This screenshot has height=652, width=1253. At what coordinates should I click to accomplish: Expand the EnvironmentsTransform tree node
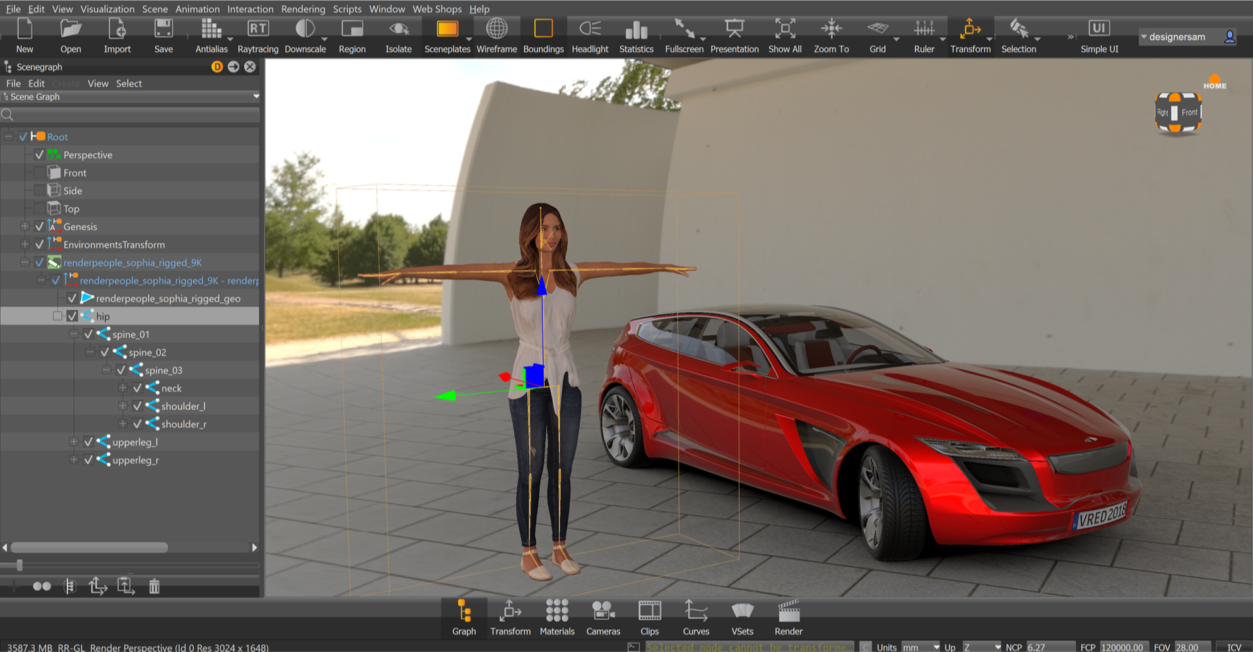pyautogui.click(x=25, y=244)
